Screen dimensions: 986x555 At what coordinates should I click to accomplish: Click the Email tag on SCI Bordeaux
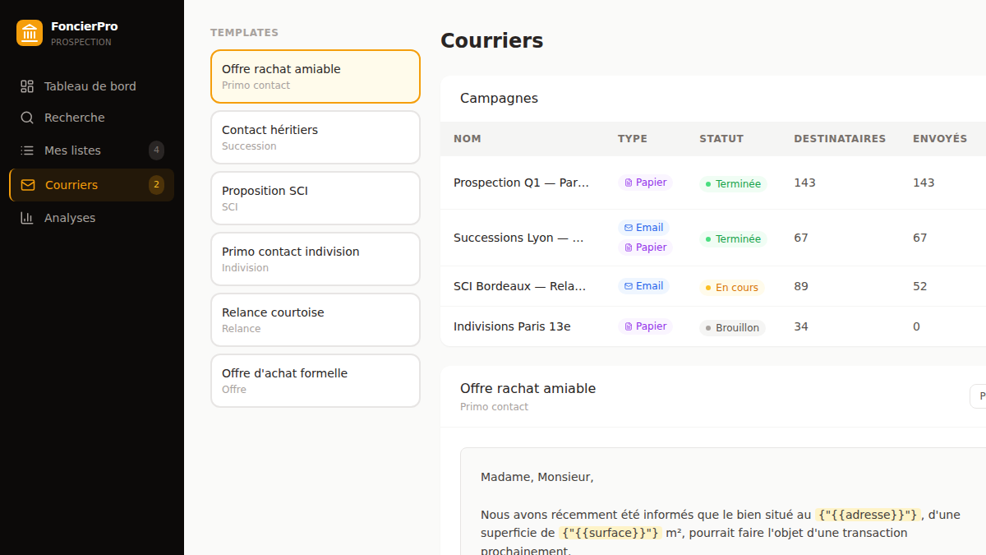(643, 286)
